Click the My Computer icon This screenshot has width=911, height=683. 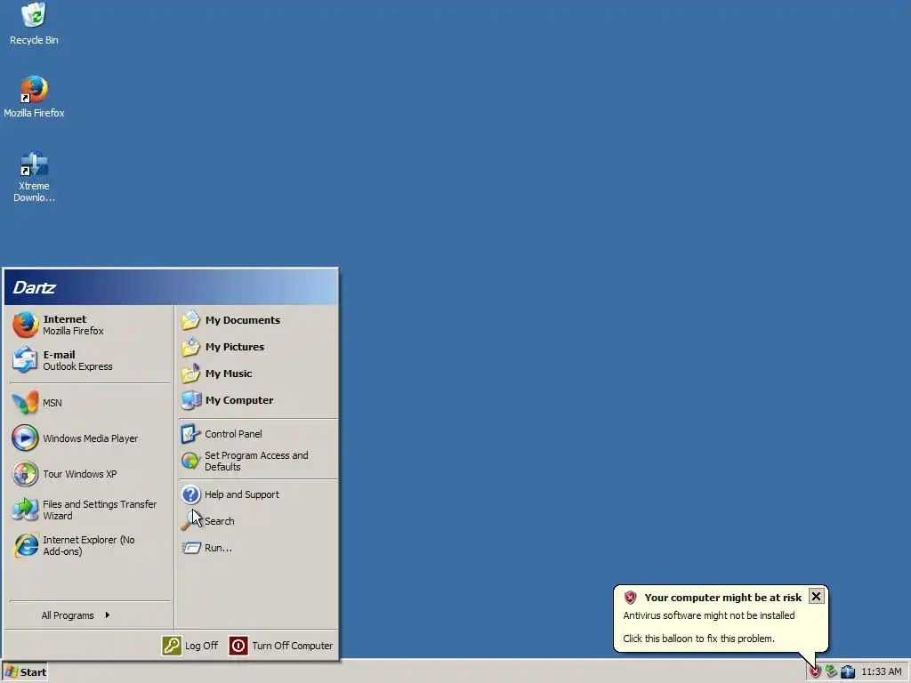point(190,400)
